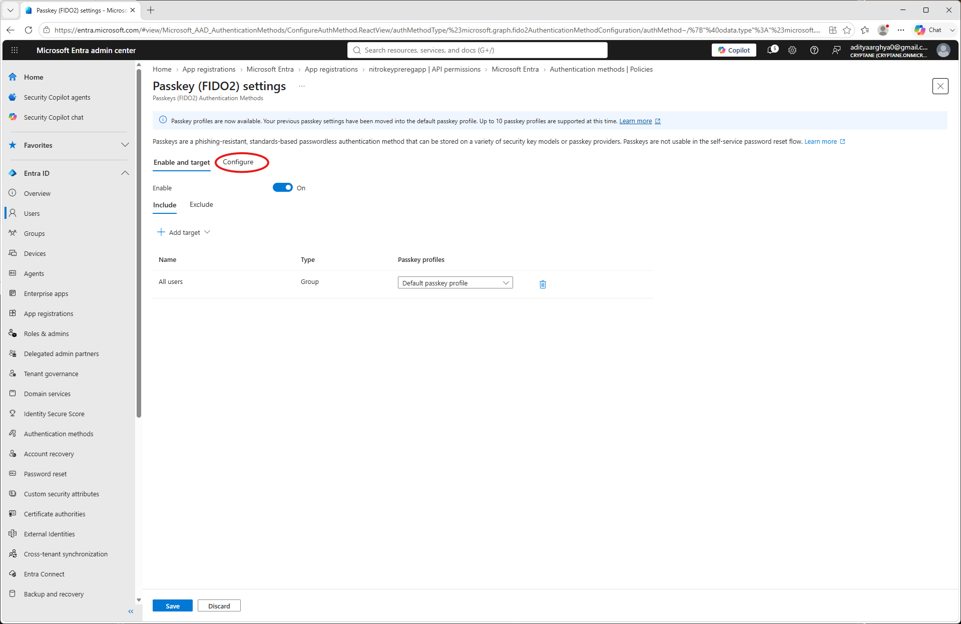Click the Users sidebar icon
The width and height of the screenshot is (961, 624).
pos(13,213)
